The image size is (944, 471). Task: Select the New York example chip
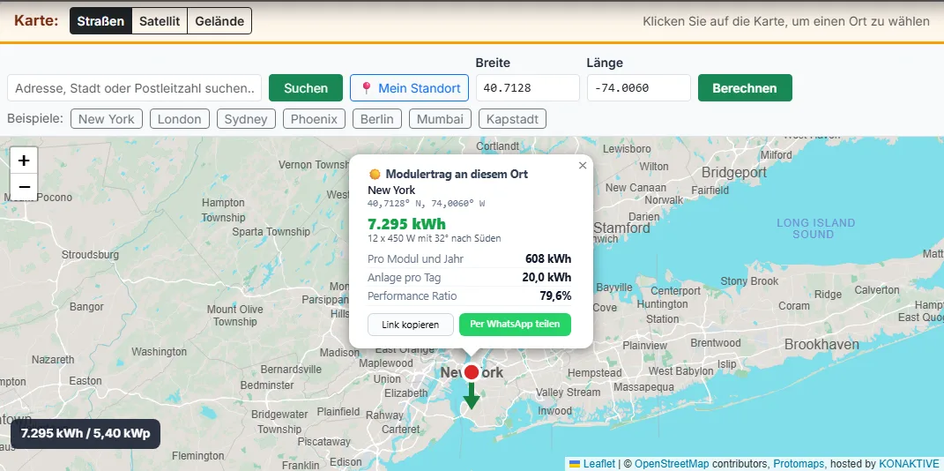pos(107,119)
